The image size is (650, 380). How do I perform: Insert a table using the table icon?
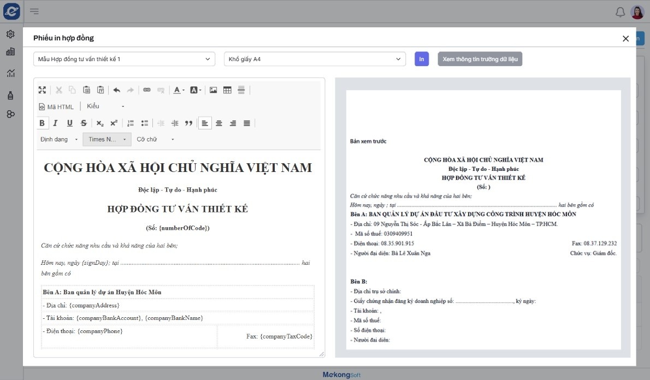pyautogui.click(x=227, y=90)
